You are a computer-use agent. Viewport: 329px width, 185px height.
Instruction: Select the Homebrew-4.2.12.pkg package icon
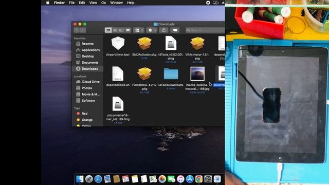144,73
